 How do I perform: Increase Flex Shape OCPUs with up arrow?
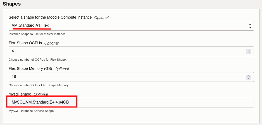tap(248, 50)
